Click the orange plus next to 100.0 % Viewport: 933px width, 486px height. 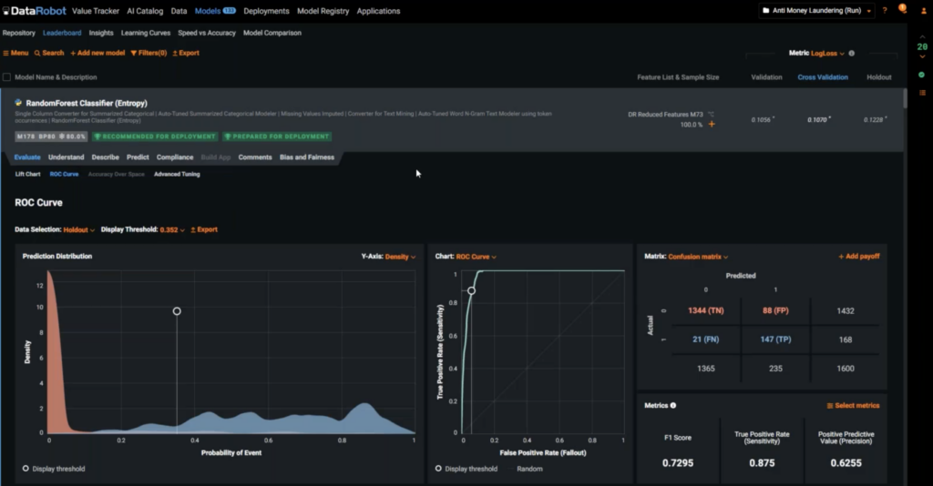tap(712, 124)
